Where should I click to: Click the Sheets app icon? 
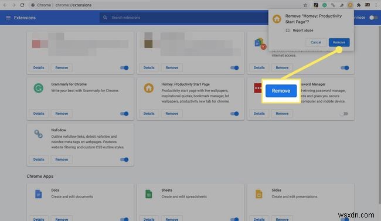click(x=149, y=194)
